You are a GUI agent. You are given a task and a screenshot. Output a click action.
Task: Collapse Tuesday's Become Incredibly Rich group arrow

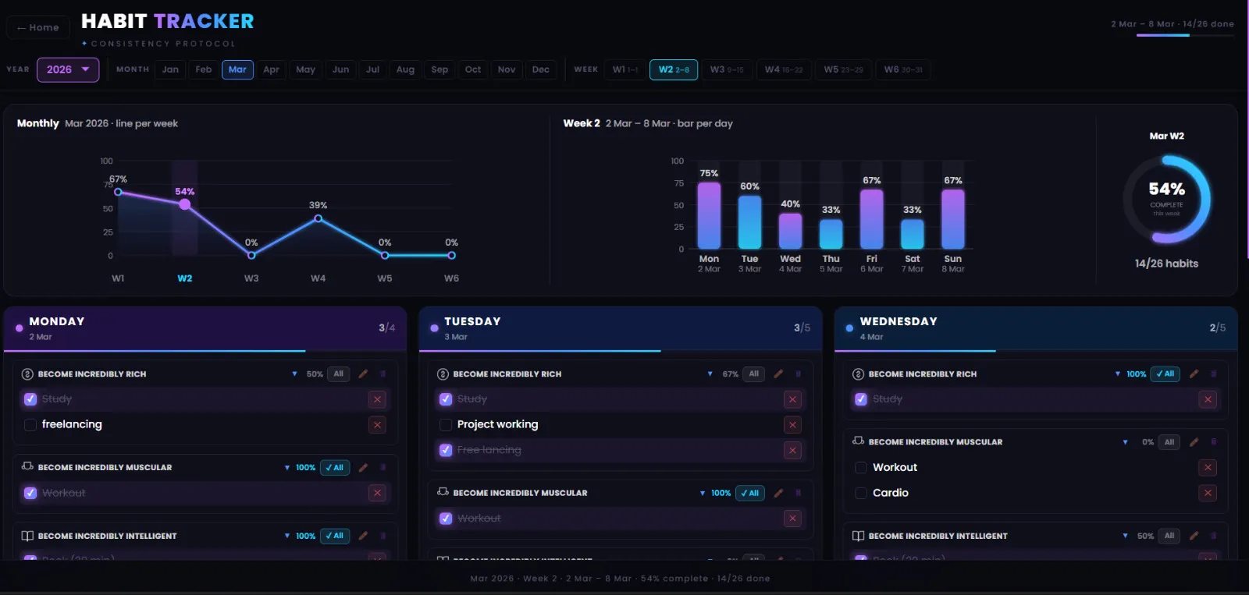coord(710,374)
